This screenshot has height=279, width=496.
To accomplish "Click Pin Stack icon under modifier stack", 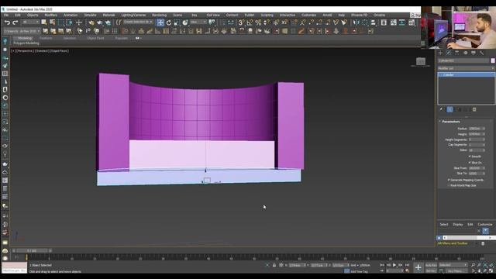I will click(441, 109).
